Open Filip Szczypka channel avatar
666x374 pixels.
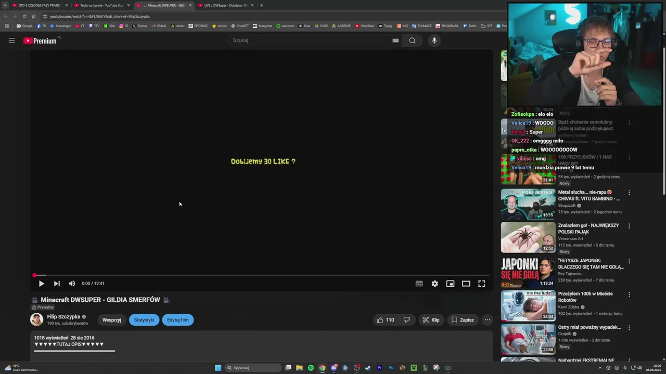pos(36,319)
